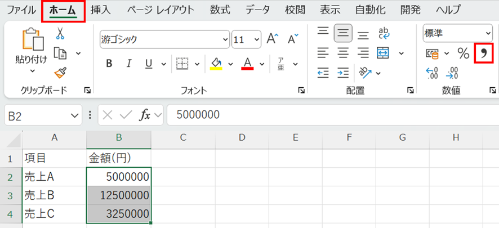Expand the font size 11 dropdown
The image size is (499, 228).
[x=257, y=39]
